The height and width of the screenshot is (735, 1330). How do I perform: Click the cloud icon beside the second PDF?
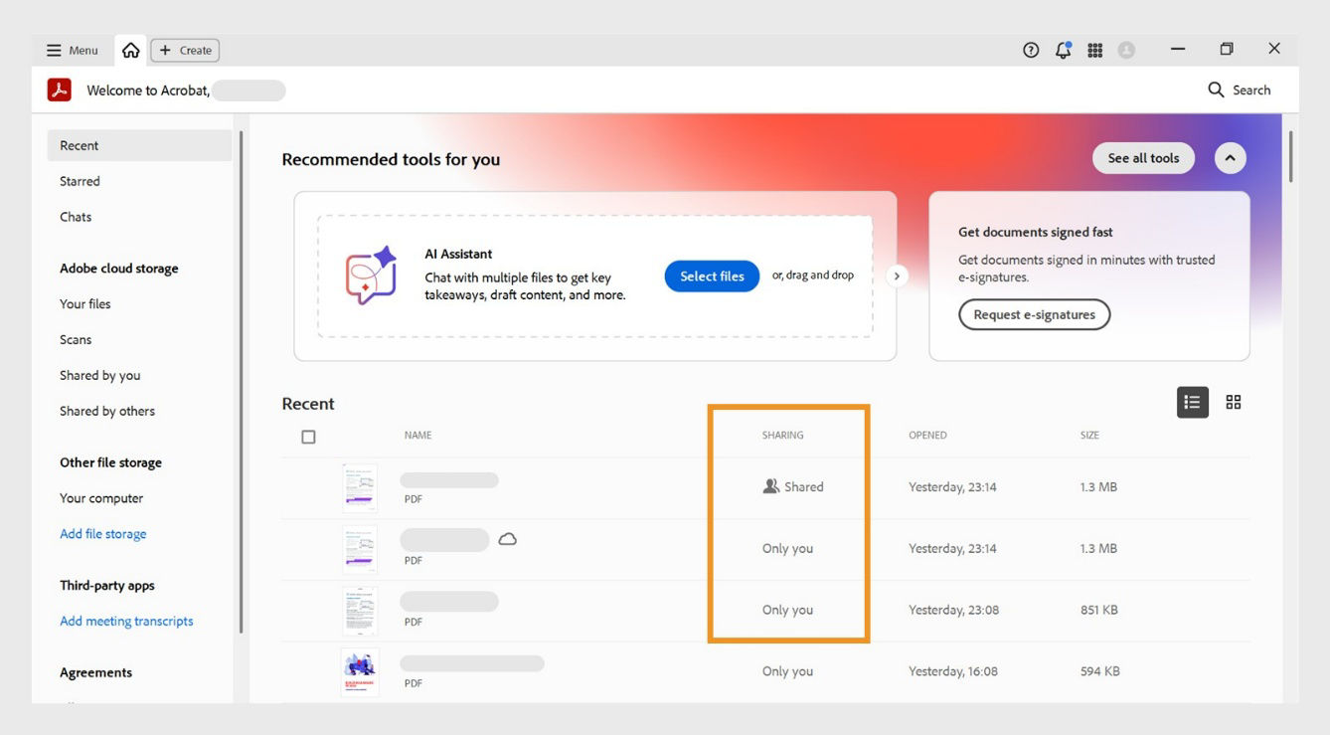tap(508, 538)
